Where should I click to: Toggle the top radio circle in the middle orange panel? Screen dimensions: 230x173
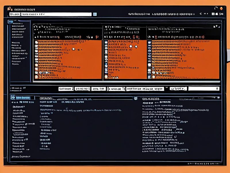tap(106, 43)
